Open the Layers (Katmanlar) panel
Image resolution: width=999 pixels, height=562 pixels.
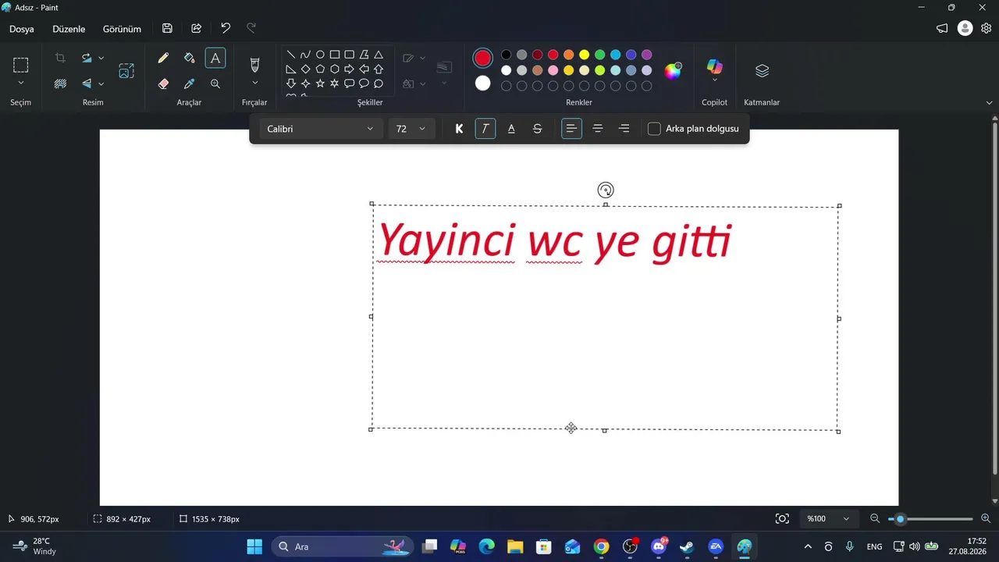coord(763,71)
